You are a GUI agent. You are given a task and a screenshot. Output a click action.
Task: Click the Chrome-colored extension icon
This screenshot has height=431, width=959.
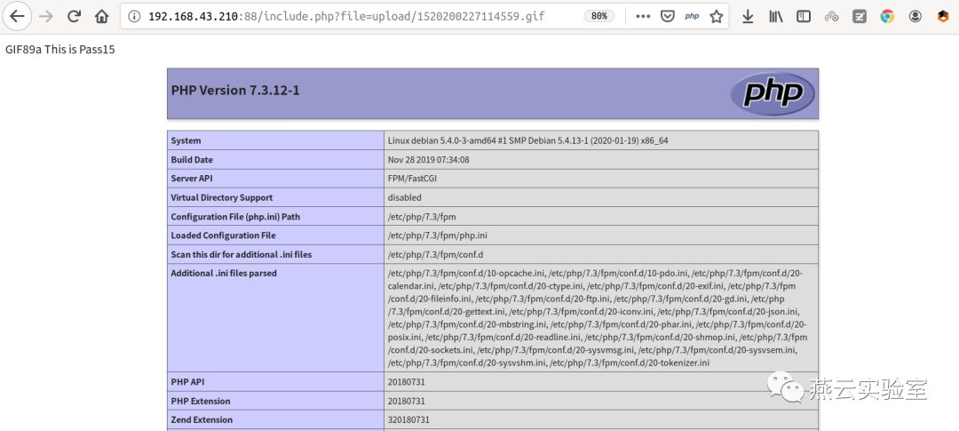click(x=887, y=17)
